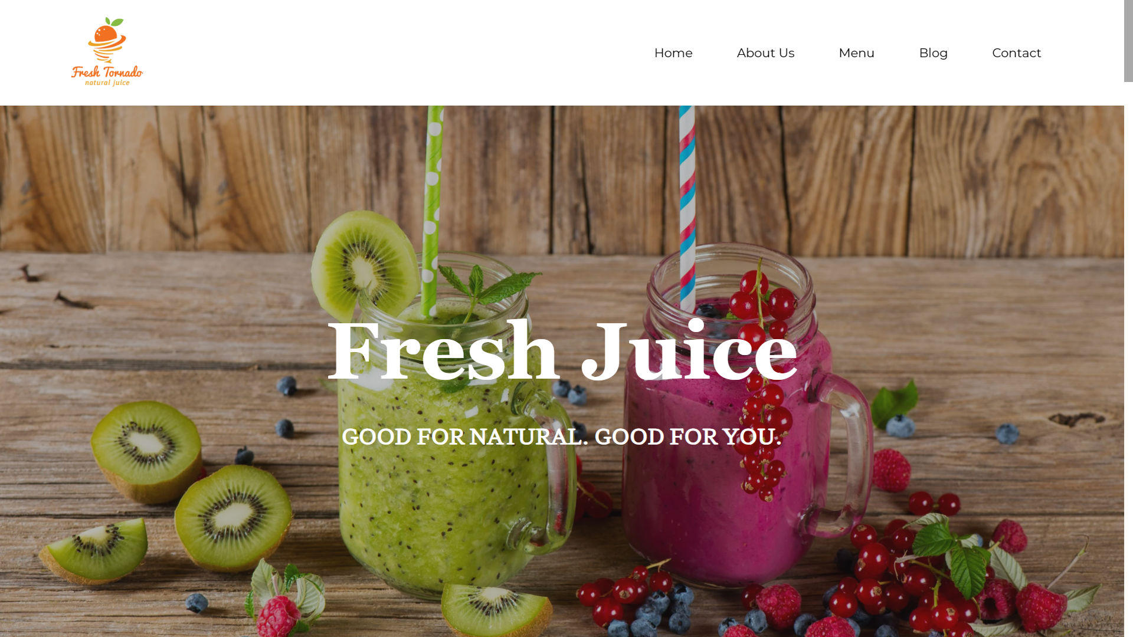Click the Good For Natural tagline

(561, 437)
